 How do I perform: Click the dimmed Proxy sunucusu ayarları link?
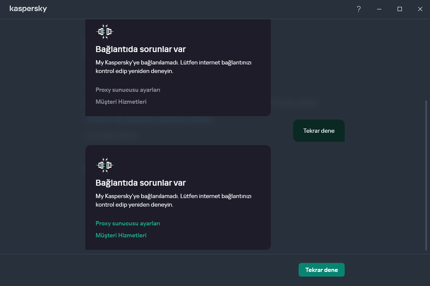pyautogui.click(x=128, y=90)
